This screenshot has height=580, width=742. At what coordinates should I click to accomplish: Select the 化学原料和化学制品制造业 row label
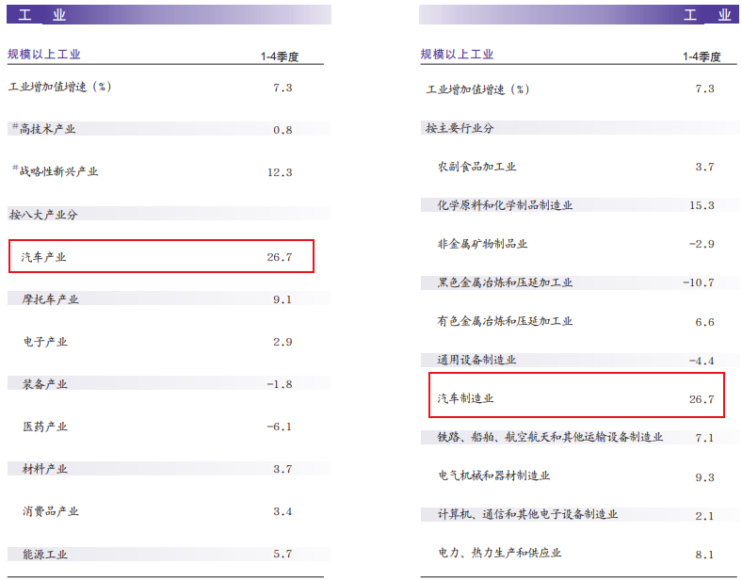tap(505, 205)
